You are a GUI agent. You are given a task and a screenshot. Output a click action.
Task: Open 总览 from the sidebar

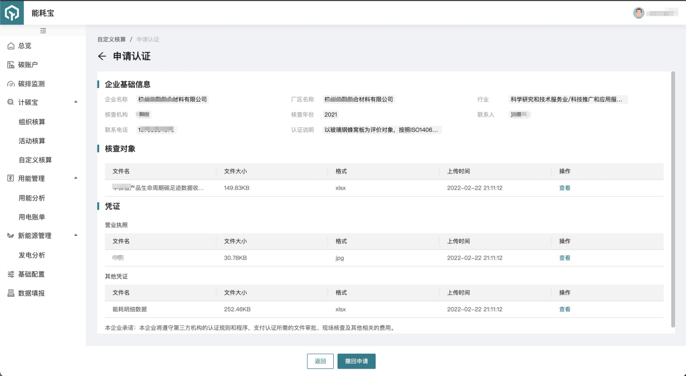pos(25,46)
